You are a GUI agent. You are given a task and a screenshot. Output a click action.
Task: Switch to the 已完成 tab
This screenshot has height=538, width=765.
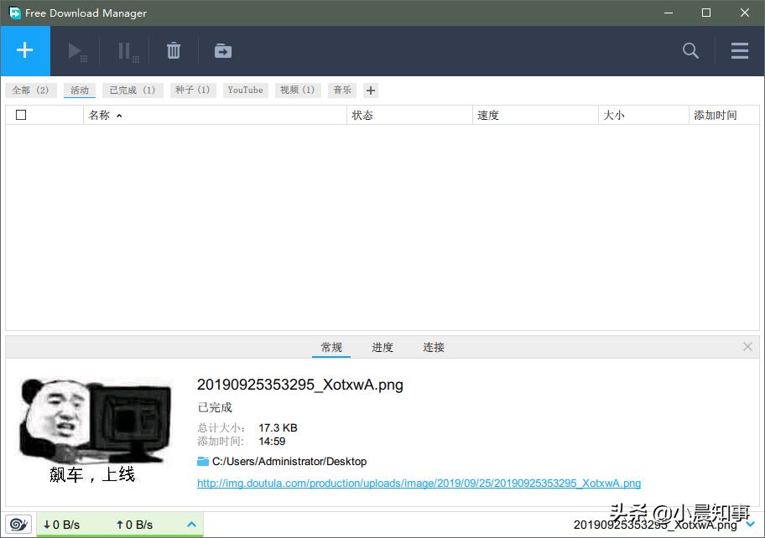click(x=132, y=90)
